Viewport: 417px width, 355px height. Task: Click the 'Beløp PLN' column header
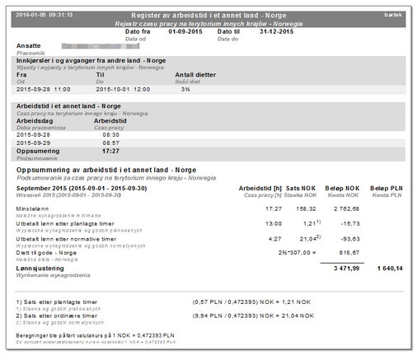coord(387,189)
